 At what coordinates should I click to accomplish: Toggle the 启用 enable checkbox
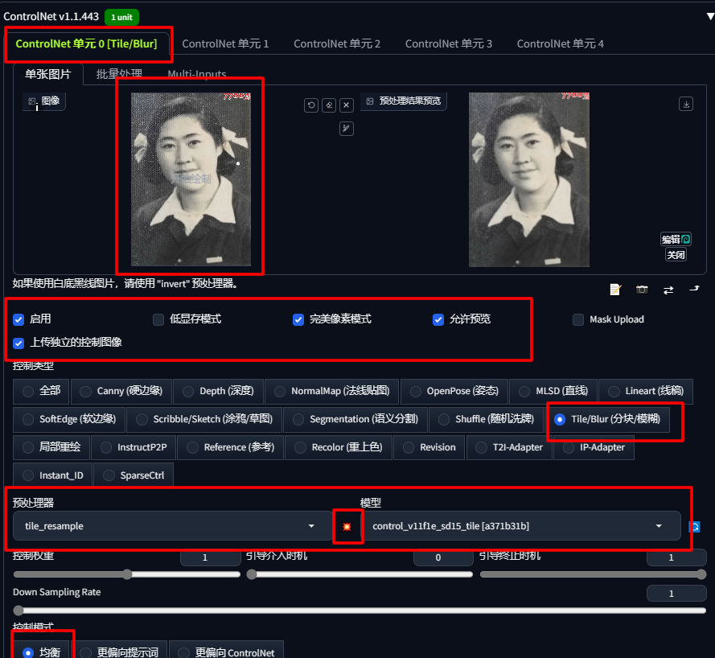(18, 319)
